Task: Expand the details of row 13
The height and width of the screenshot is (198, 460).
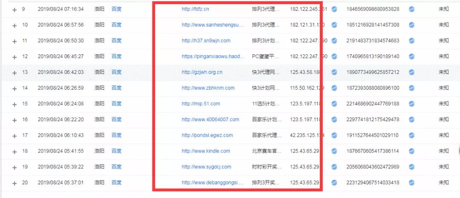Action: click(15, 73)
